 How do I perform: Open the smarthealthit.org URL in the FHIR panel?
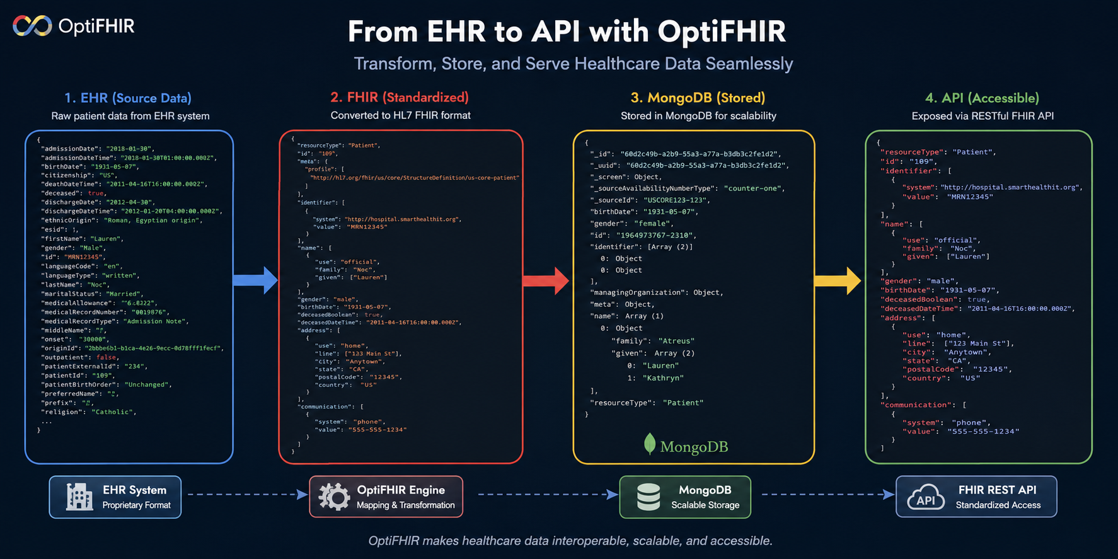(402, 219)
